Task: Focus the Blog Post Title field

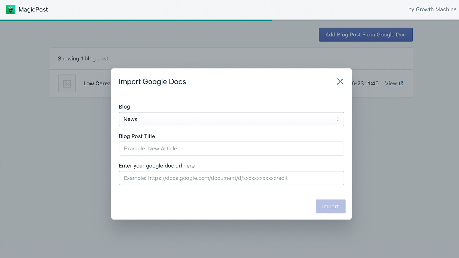Action: [231, 148]
